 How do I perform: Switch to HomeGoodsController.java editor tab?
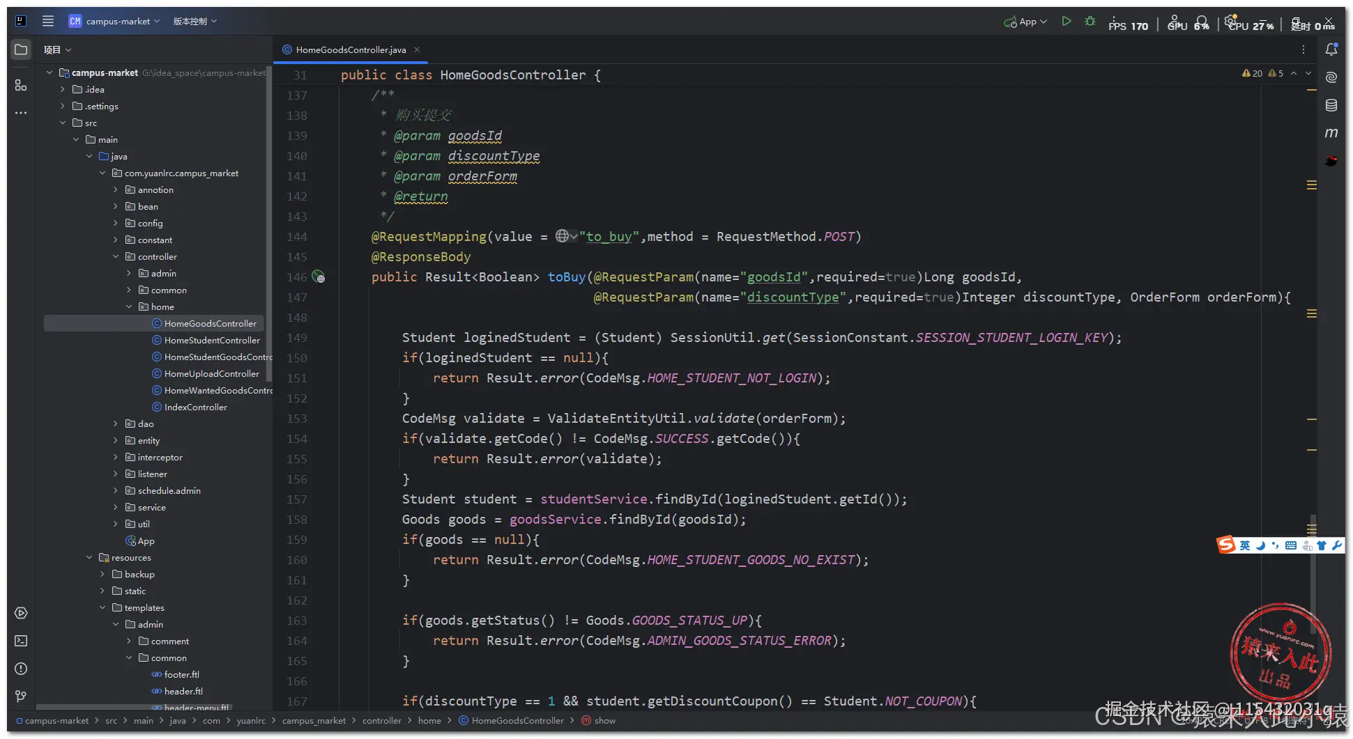click(351, 49)
